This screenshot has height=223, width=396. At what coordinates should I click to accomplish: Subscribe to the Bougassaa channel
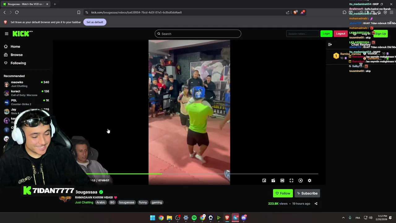click(307, 193)
